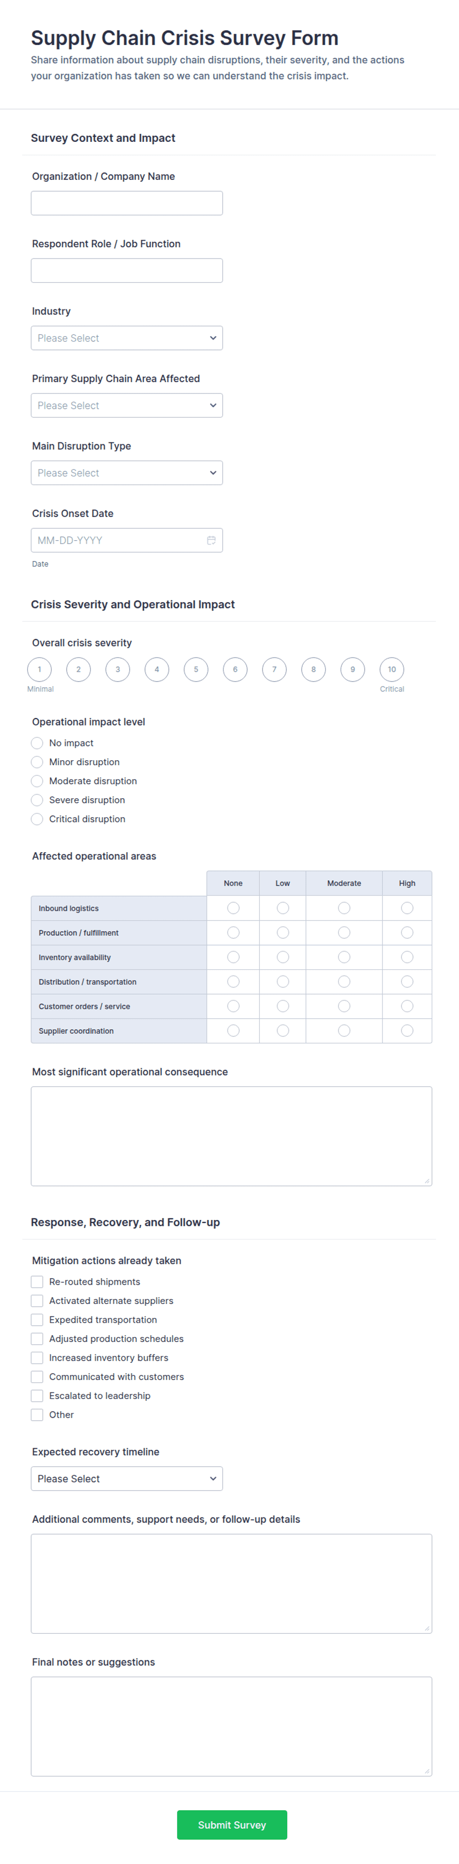Choose Critical disruption option

pos(37,819)
